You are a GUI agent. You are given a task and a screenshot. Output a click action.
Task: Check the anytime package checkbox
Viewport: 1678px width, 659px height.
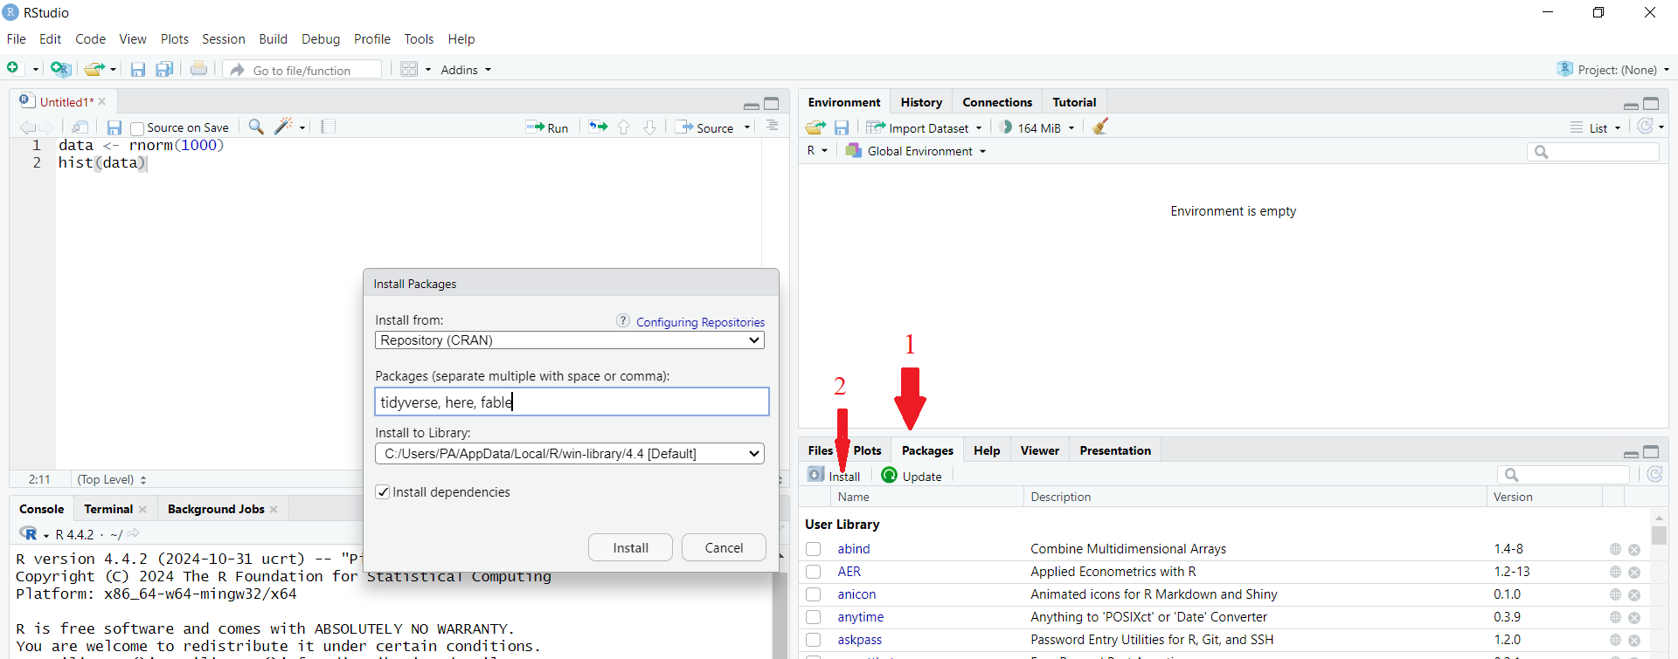[814, 617]
